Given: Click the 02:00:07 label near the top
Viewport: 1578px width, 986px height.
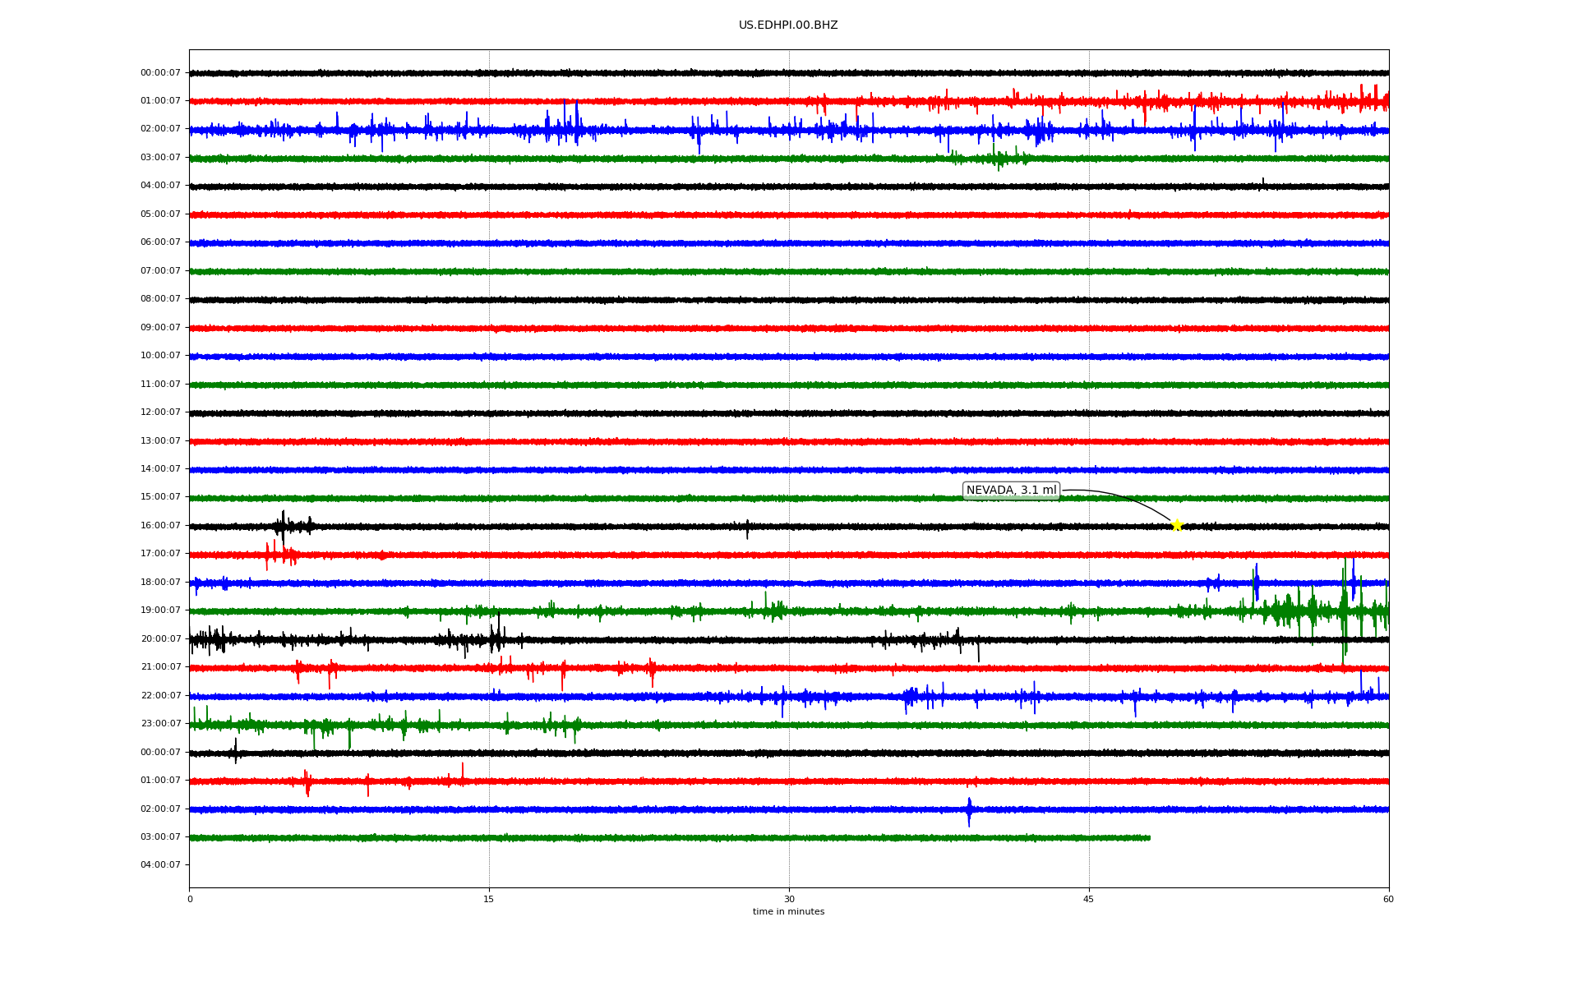Looking at the screenshot, I should point(160,129).
